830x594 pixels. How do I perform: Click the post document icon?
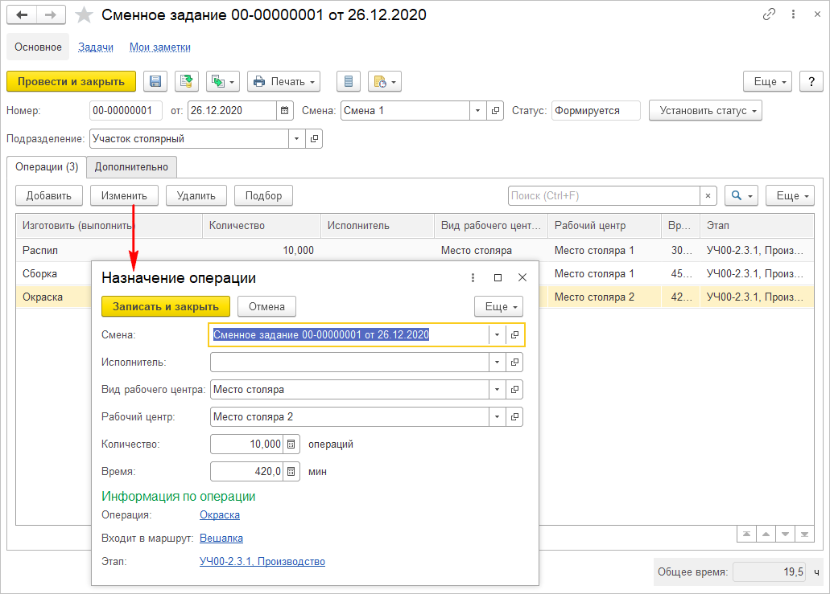[x=186, y=81]
